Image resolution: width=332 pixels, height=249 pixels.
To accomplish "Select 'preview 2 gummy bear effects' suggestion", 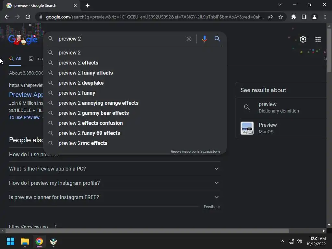I will [135, 113].
